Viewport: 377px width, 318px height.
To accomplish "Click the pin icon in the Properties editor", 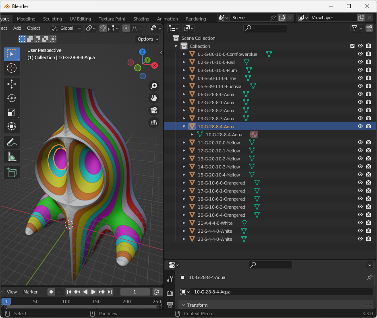I will point(369,277).
